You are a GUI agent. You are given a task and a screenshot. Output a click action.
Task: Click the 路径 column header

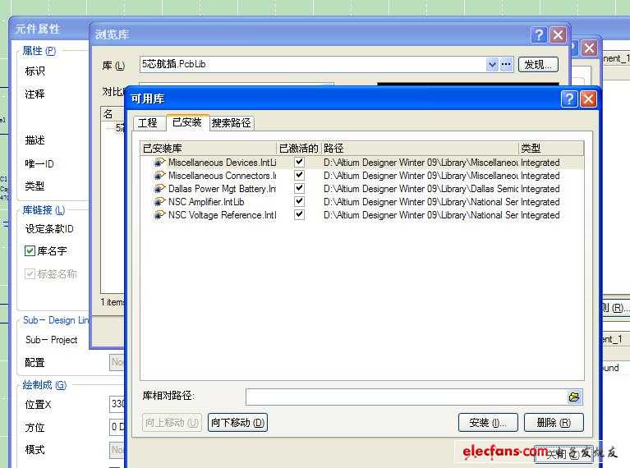click(421, 149)
